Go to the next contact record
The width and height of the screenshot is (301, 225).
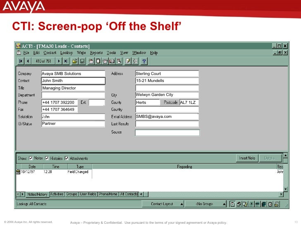59,61
